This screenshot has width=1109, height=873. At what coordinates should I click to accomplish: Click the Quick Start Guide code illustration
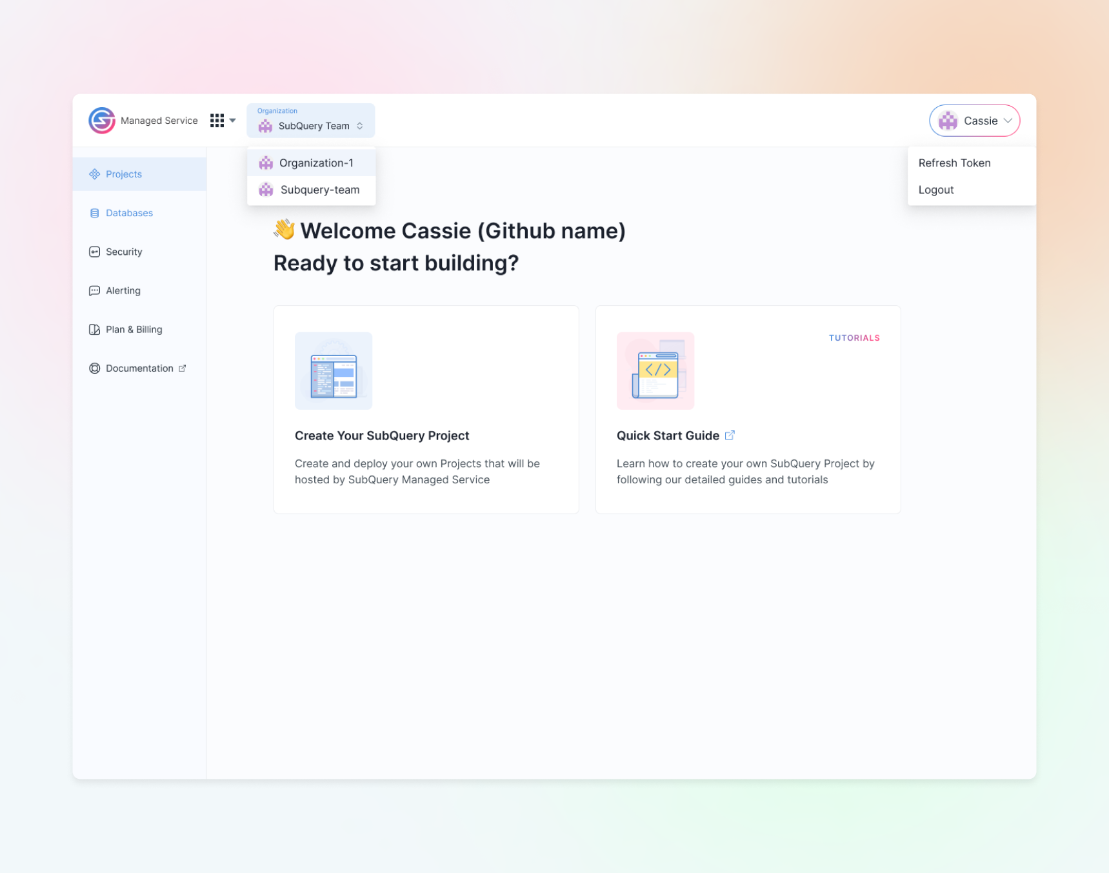[x=655, y=371]
